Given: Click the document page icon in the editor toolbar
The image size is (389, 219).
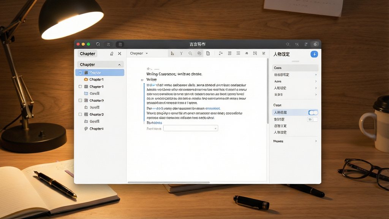Looking at the screenshot, I should click(208, 53).
